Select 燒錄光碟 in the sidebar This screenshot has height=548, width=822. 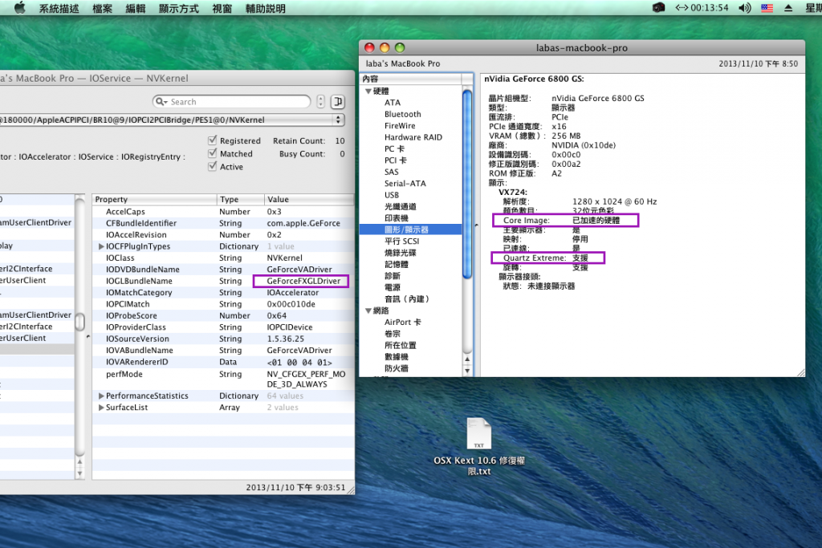400,253
